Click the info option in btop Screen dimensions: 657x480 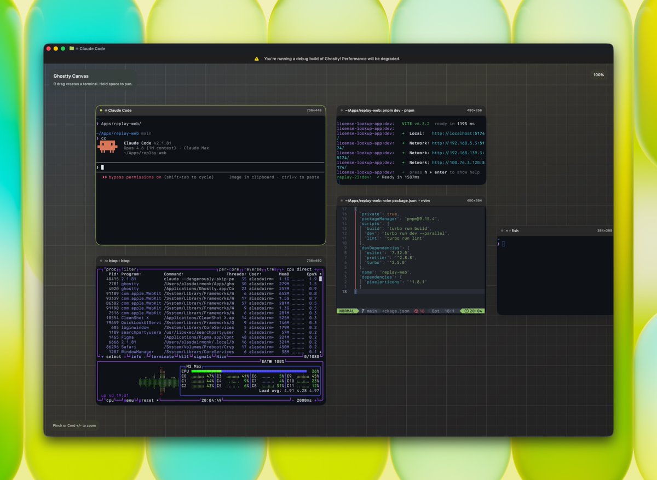point(136,357)
